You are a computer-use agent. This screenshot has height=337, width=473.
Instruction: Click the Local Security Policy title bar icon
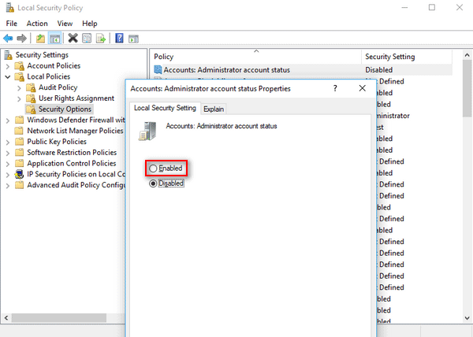point(9,8)
